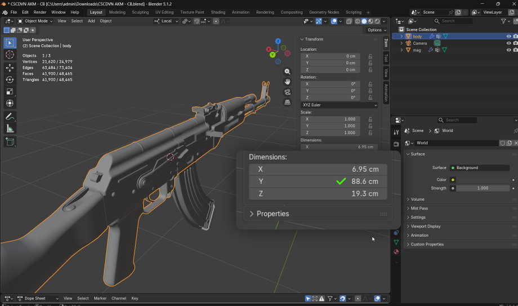Switch to the Sculpting workspace tab
The height and width of the screenshot is (306, 518).
coord(140,12)
